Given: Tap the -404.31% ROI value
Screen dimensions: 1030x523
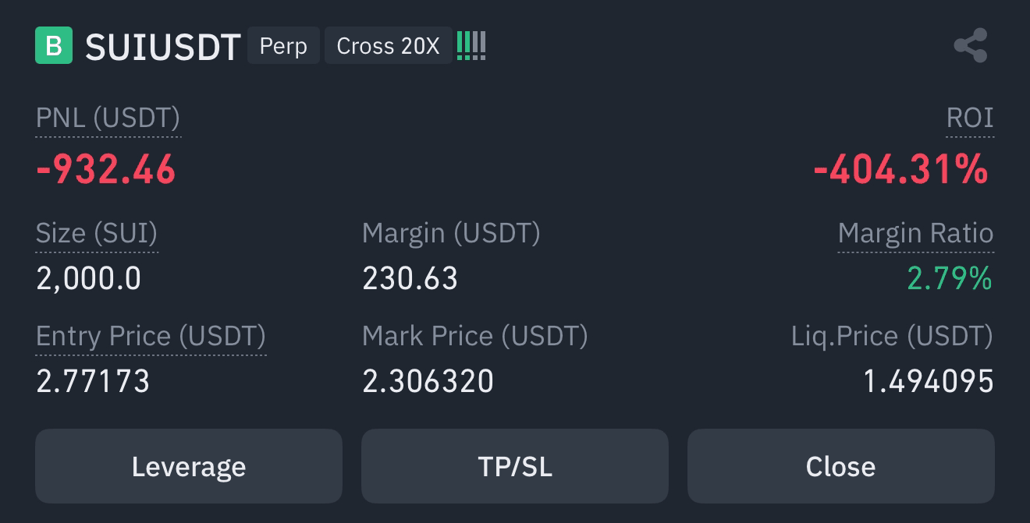Looking at the screenshot, I should click(x=901, y=169).
